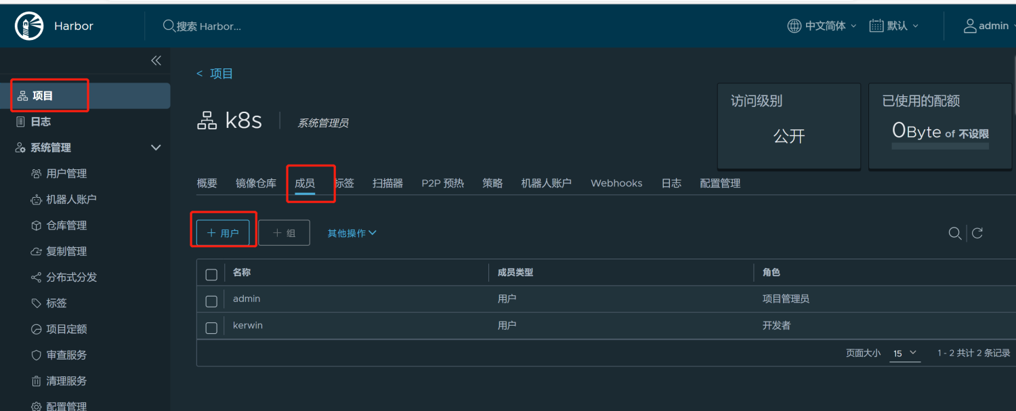Open 清理服务 in the sidebar
The width and height of the screenshot is (1016, 411).
(66, 381)
